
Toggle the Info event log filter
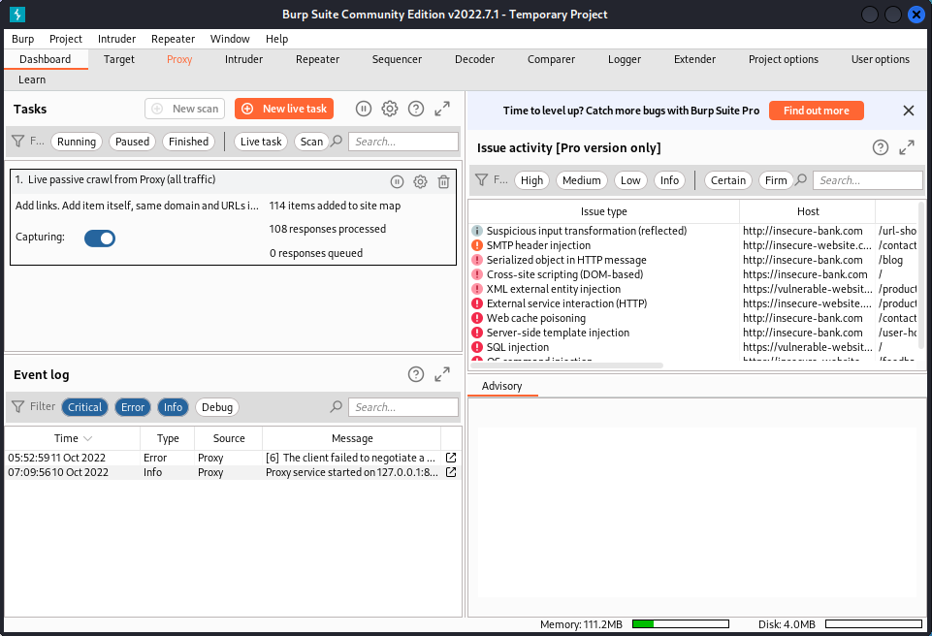pos(173,407)
